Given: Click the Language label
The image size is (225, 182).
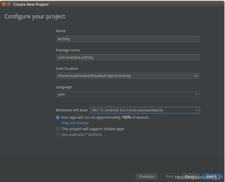Looking at the screenshot, I should click(x=64, y=87).
